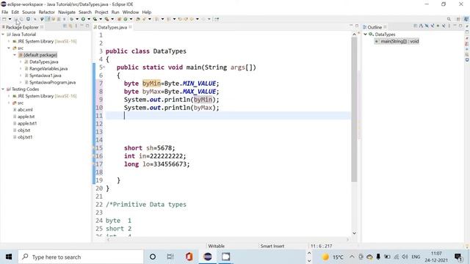
Task: Click the Open Perspective icon
Action: pos(458,19)
